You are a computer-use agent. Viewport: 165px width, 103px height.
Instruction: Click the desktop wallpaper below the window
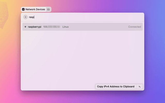click(82, 97)
